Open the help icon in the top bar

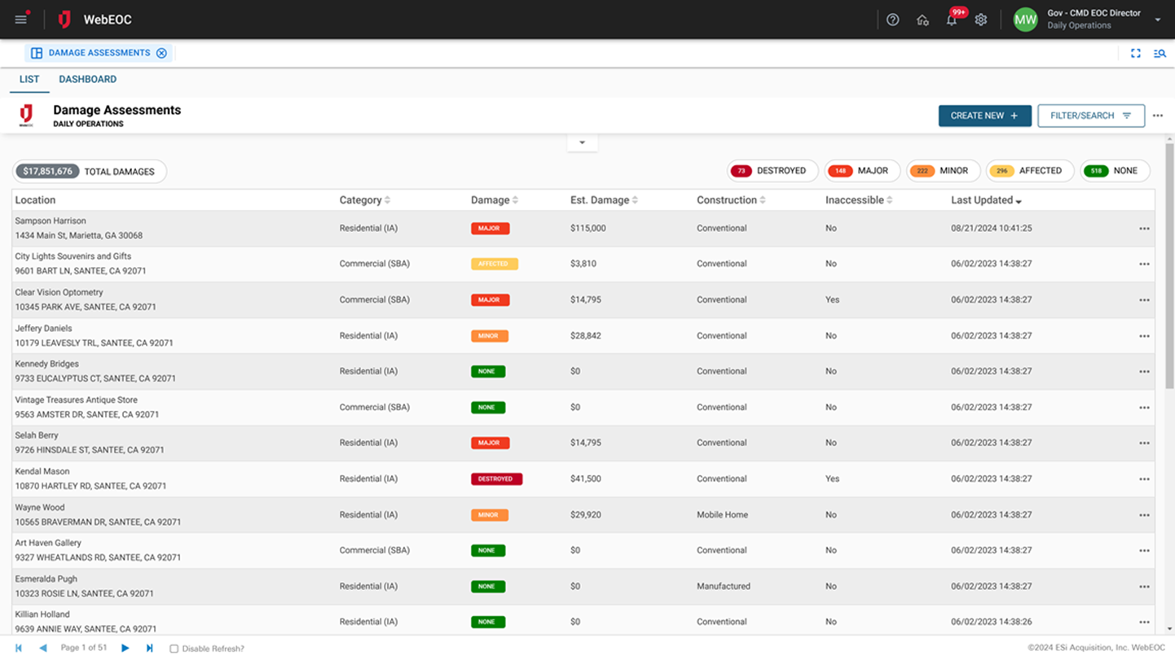click(892, 20)
